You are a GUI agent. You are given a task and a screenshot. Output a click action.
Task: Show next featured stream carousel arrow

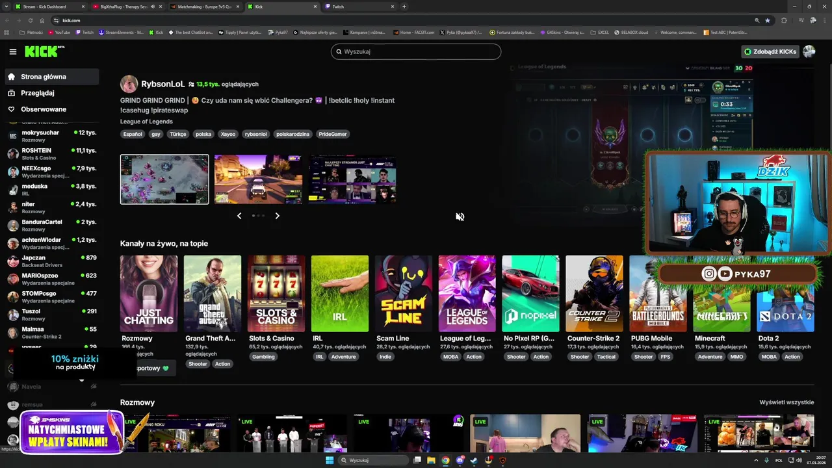(277, 216)
